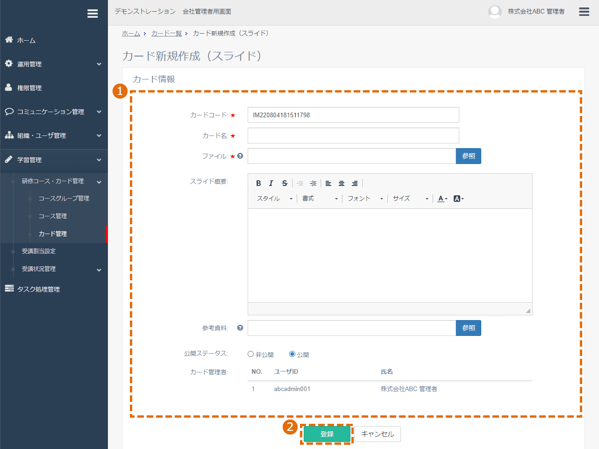The image size is (599, 449).
Task: Expand 組織・ユーザ管理 menu chevron
Action: click(99, 135)
